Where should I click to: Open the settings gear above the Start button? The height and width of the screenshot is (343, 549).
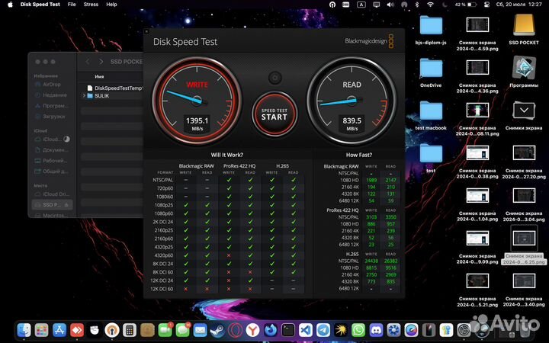coord(274,78)
